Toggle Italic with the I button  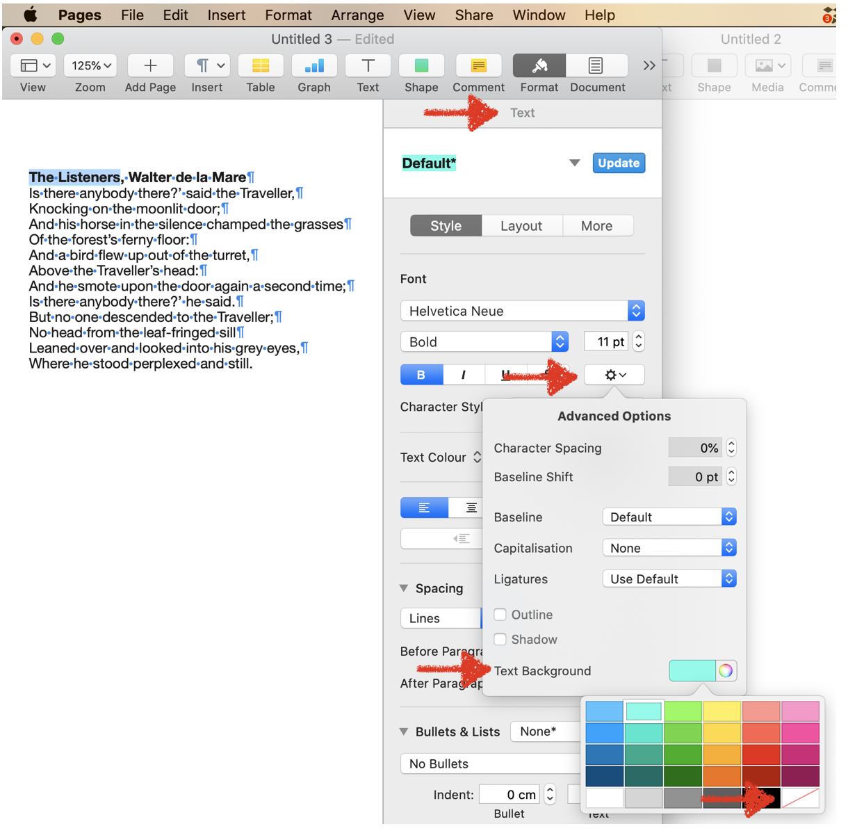coord(464,375)
